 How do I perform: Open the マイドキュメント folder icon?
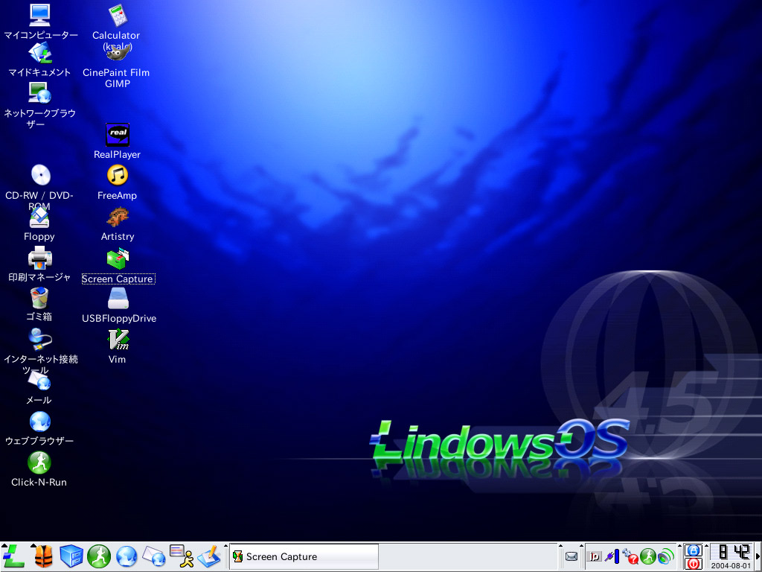40,53
